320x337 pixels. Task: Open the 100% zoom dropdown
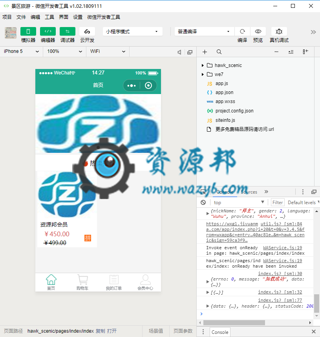65,51
